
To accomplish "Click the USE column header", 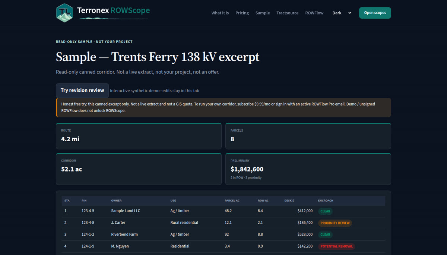I will 173,201.
